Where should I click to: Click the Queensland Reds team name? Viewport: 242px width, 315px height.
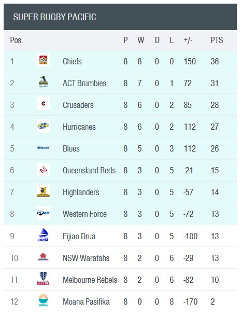89,171
